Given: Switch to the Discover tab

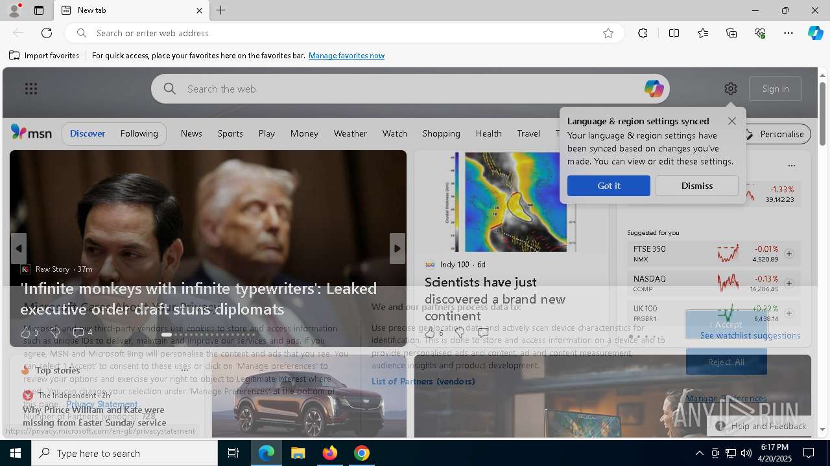Looking at the screenshot, I should pyautogui.click(x=88, y=133).
